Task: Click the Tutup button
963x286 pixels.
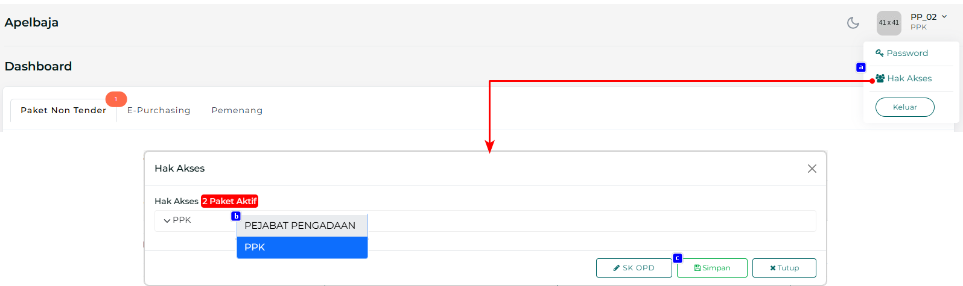Action: (784, 268)
